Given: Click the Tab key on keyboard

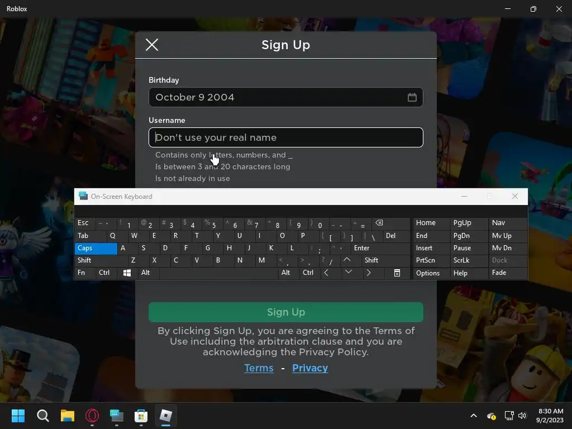Looking at the screenshot, I should click(90, 236).
